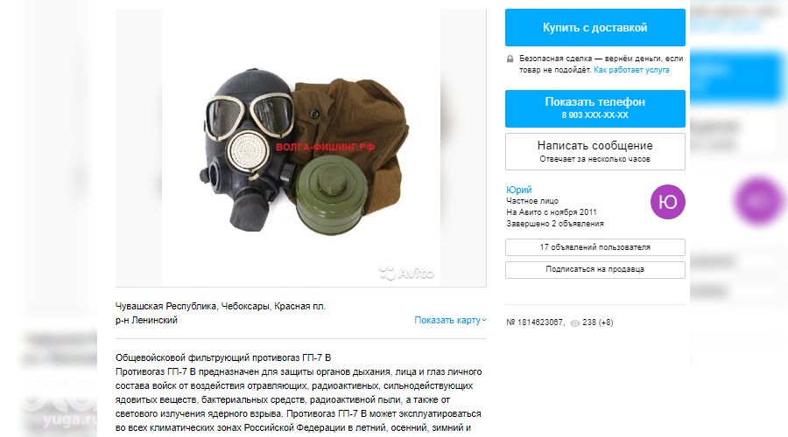788x437 pixels.
Task: Click the purple Ю seller avatar
Action: [668, 202]
